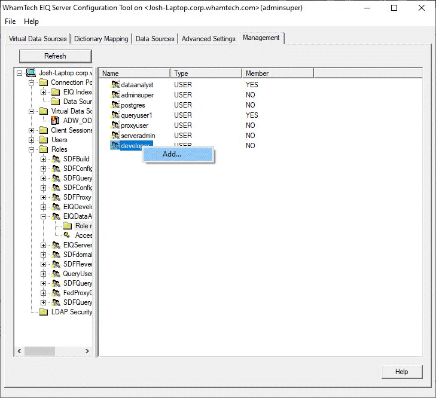Click the FedProxy role icon
436x398 pixels.
click(56, 293)
